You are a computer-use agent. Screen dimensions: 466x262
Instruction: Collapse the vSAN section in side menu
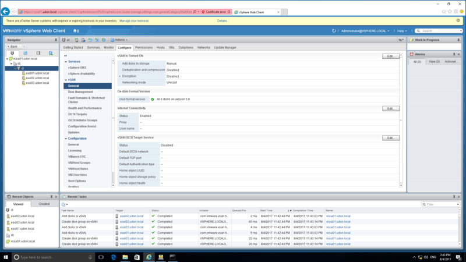66,80
